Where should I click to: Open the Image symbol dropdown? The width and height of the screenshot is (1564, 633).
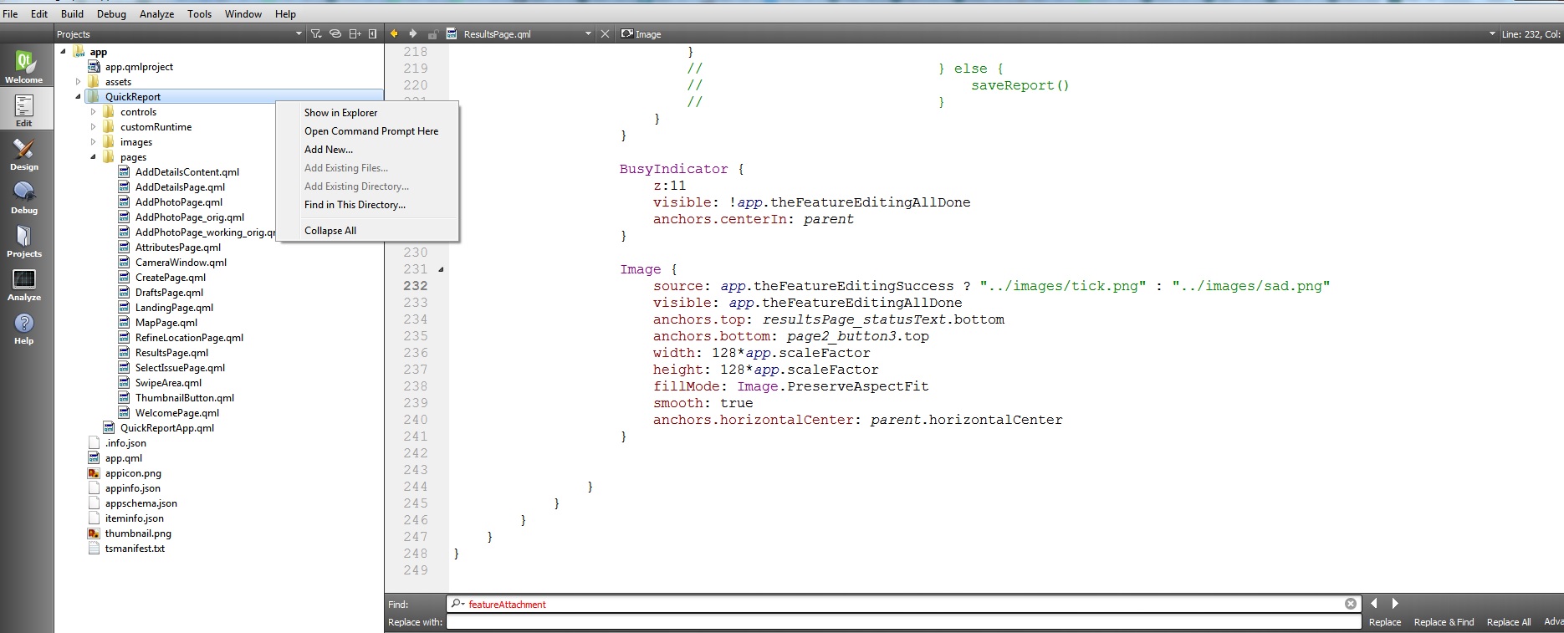click(x=1492, y=34)
